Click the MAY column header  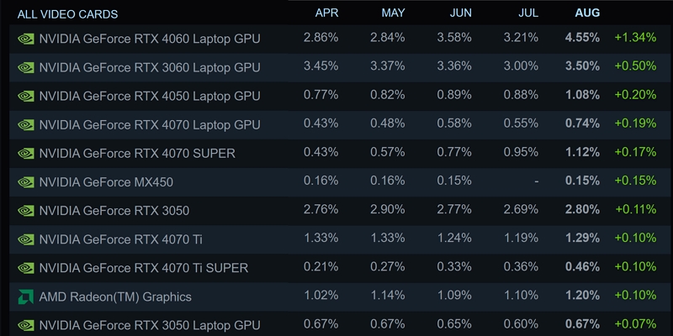click(x=393, y=13)
